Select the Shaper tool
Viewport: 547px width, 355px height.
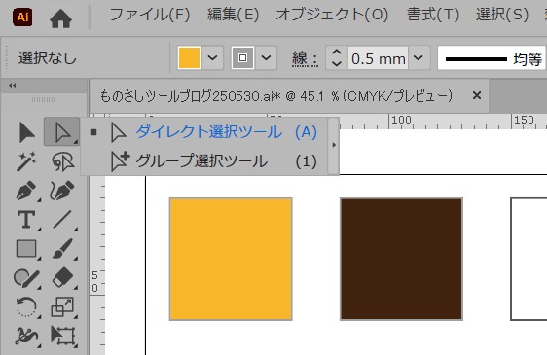[26, 278]
